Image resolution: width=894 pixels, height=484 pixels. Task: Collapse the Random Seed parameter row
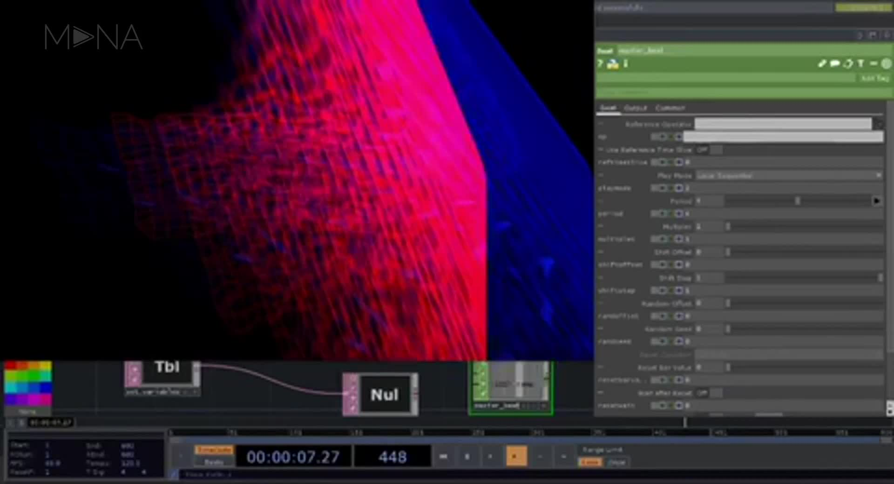coord(601,329)
